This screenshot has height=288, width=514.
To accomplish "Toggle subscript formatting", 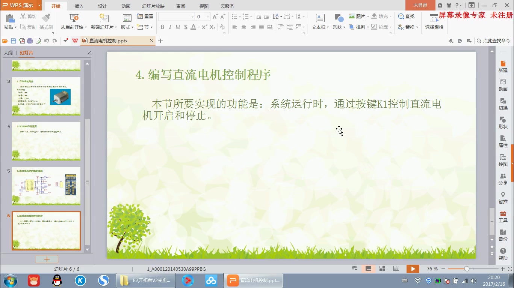I will click(213, 27).
